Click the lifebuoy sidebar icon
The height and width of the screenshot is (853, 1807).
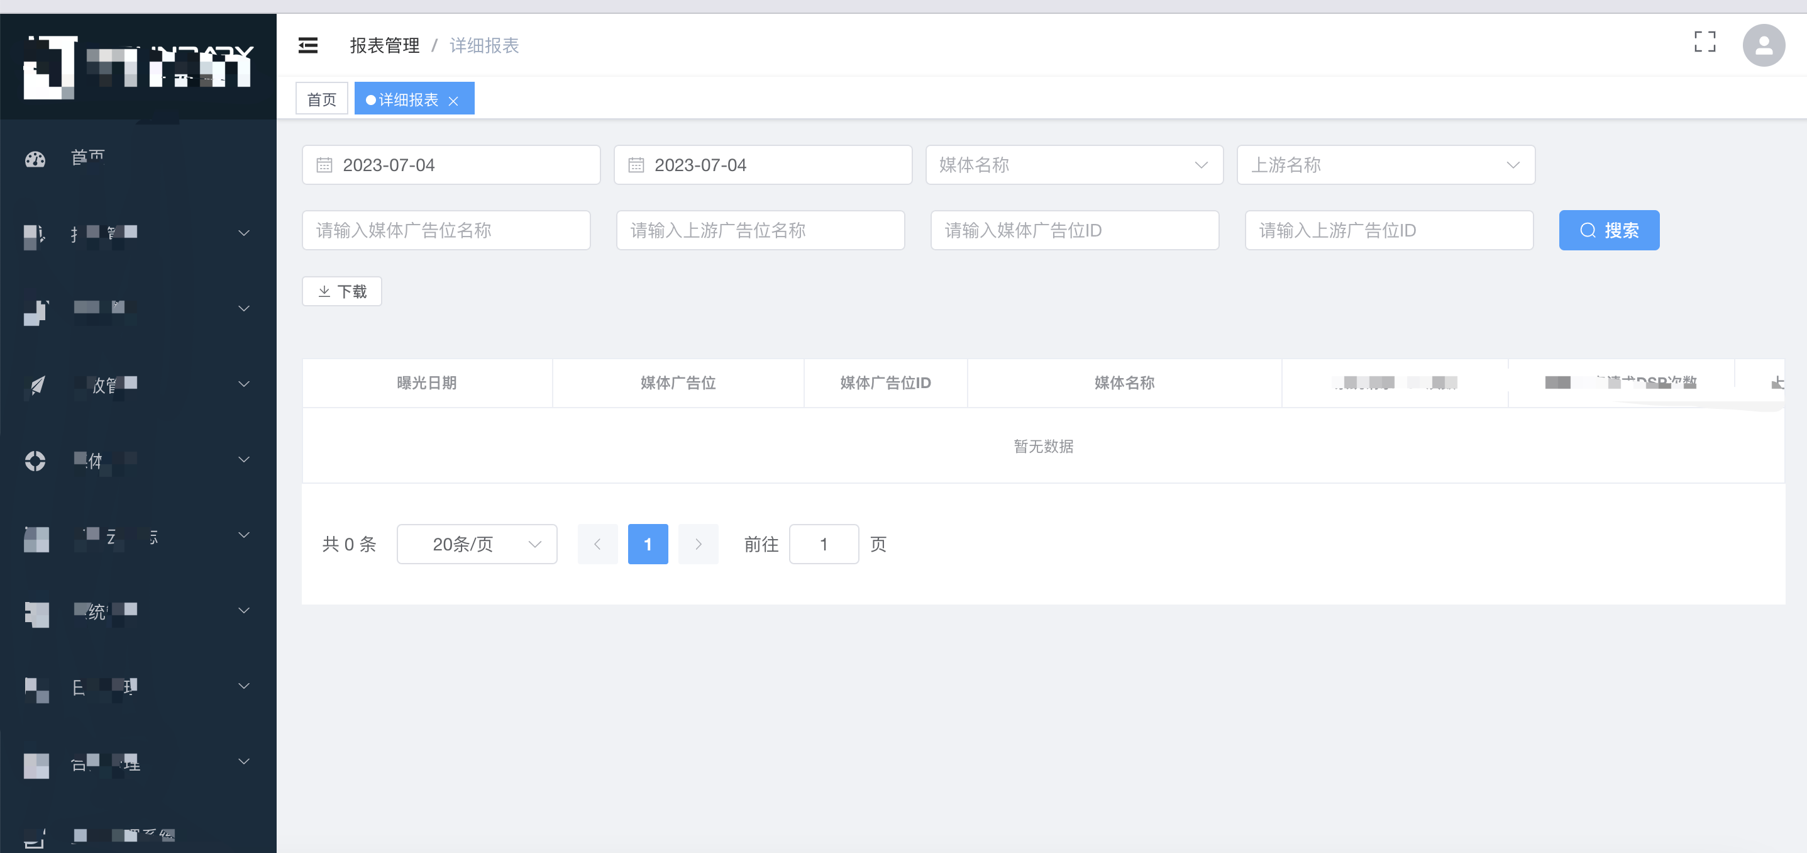tap(35, 460)
